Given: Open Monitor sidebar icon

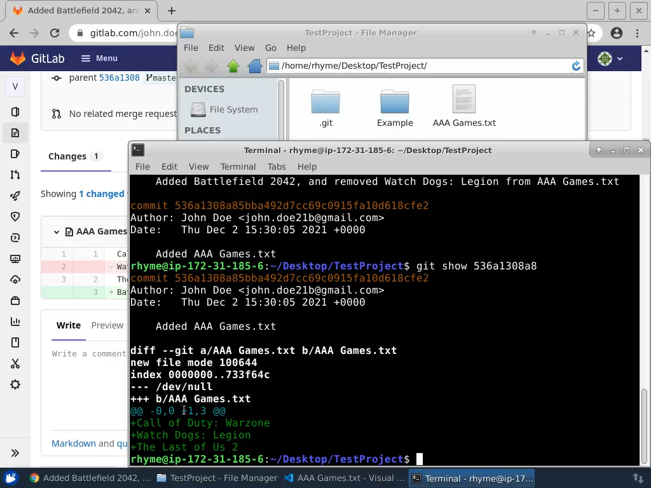Looking at the screenshot, I should tap(15, 259).
